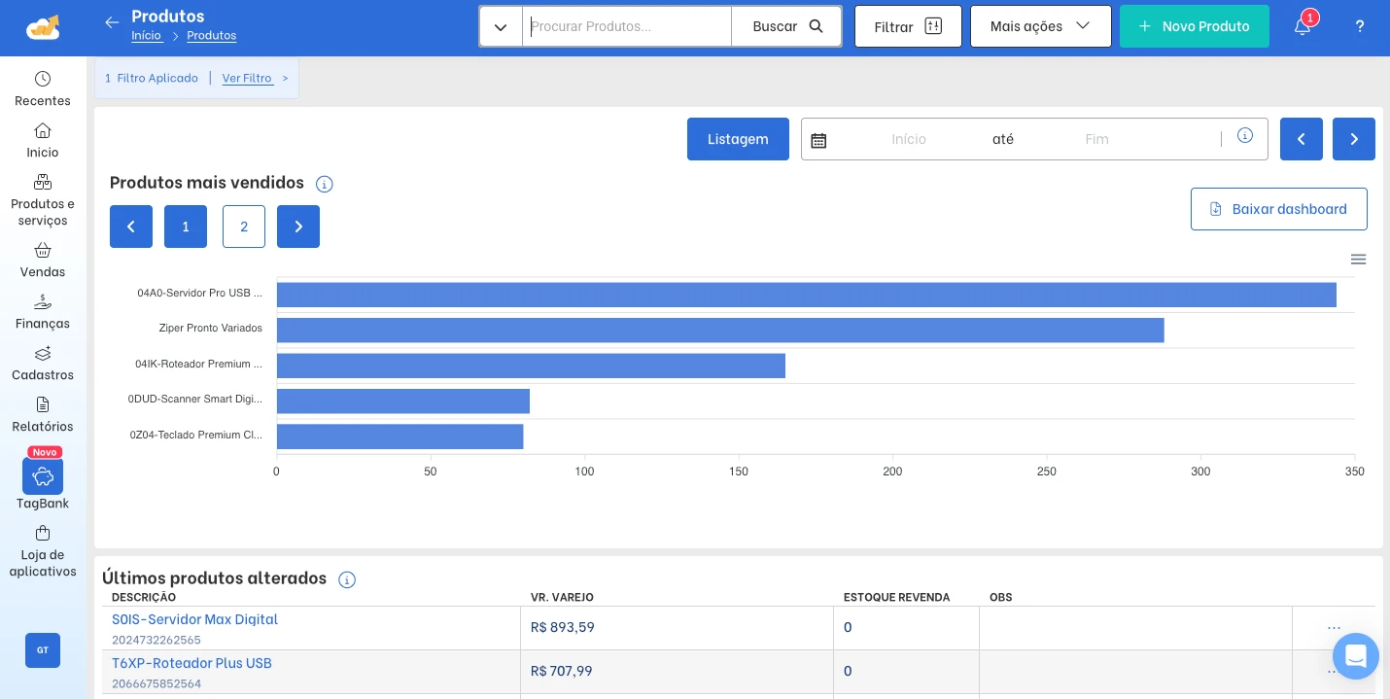
Task: Open the S0IS-Servidor Max Digital product link
Action: 194,619
